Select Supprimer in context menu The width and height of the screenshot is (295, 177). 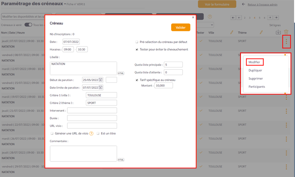click(256, 78)
